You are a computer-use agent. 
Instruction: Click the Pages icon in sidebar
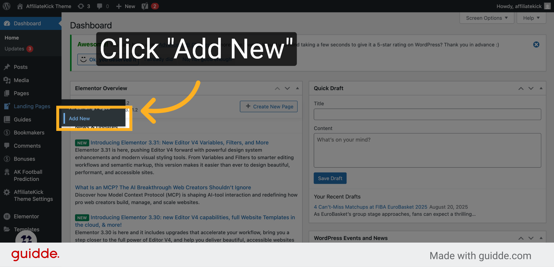(x=7, y=93)
